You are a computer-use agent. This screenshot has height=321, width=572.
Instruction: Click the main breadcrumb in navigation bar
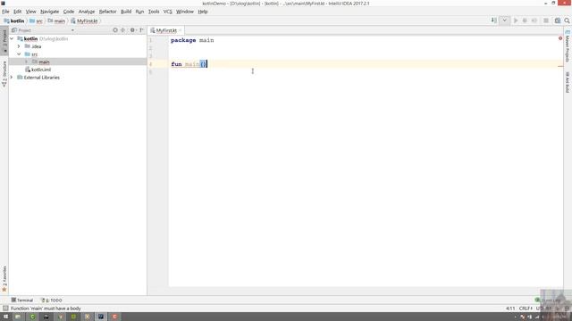tap(56, 21)
